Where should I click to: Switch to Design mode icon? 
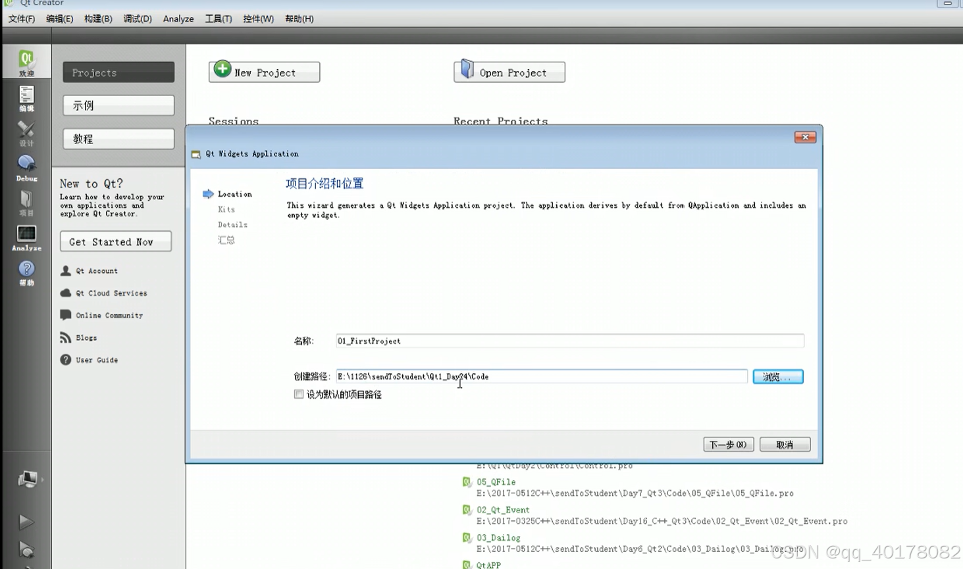26,134
